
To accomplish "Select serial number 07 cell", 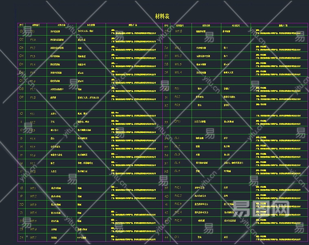I will click(22, 81).
